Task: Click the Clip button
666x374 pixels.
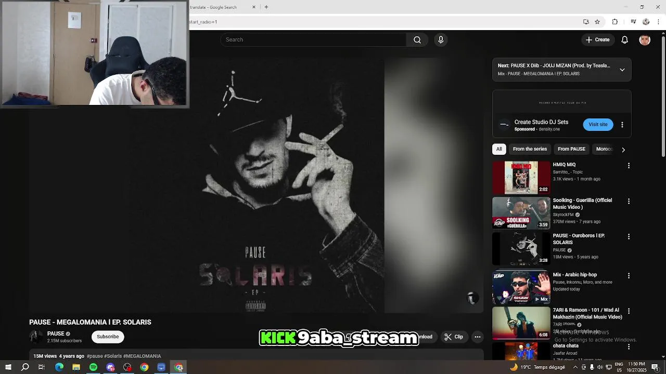Action: point(454,337)
